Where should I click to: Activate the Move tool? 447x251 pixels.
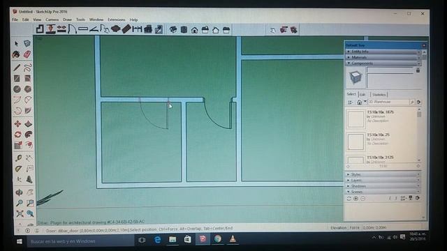click(x=17, y=124)
